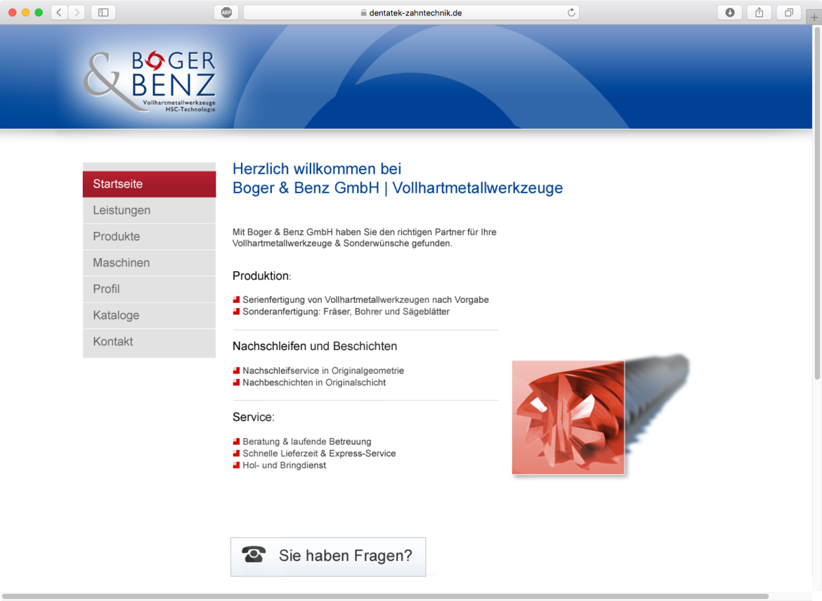The image size is (822, 601).
Task: Go back with the Safari back arrow
Action: 59,13
